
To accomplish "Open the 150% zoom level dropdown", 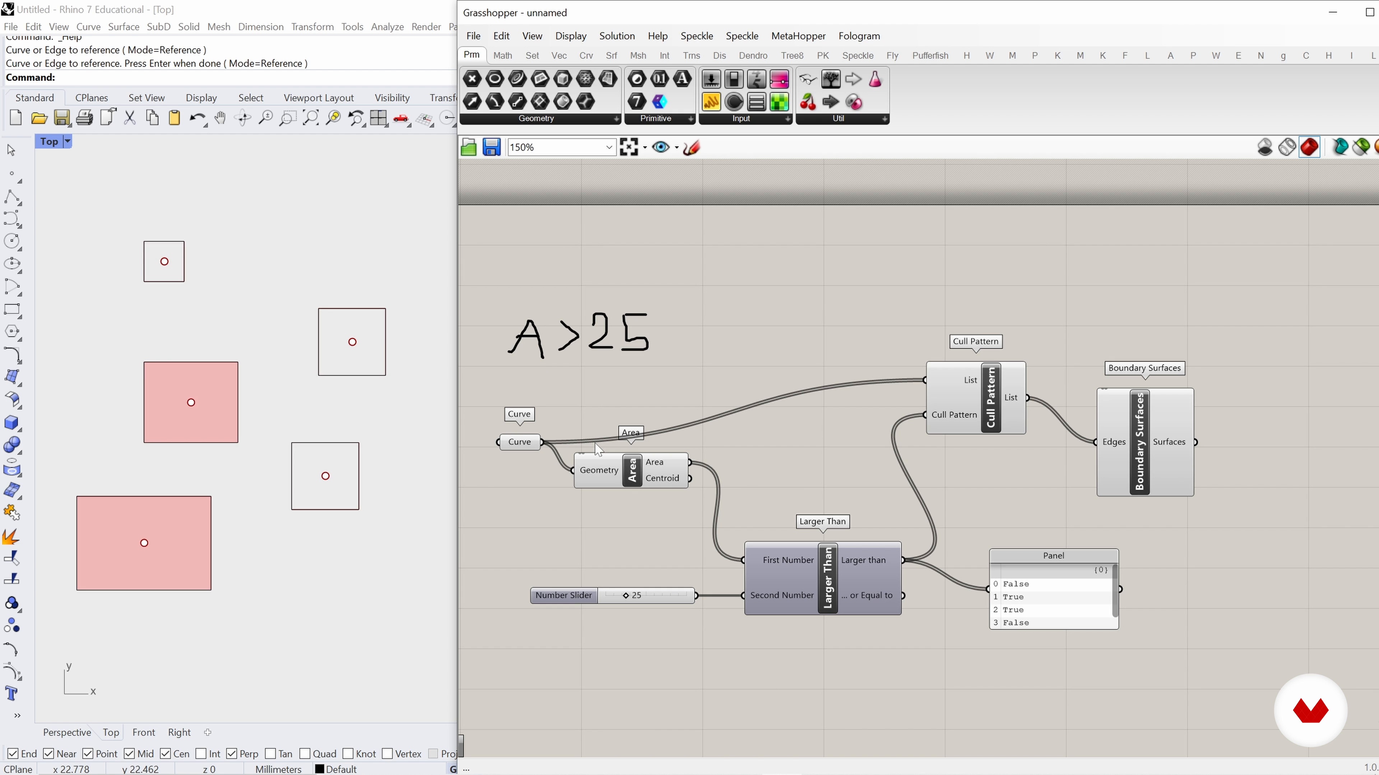I will 609,147.
